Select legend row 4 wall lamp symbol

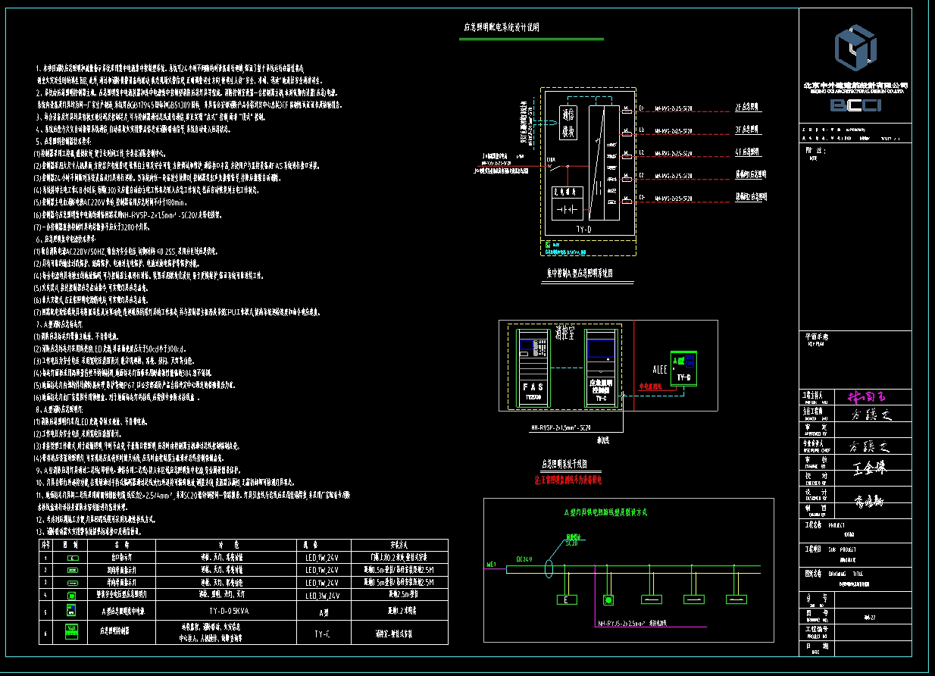tap(72, 596)
